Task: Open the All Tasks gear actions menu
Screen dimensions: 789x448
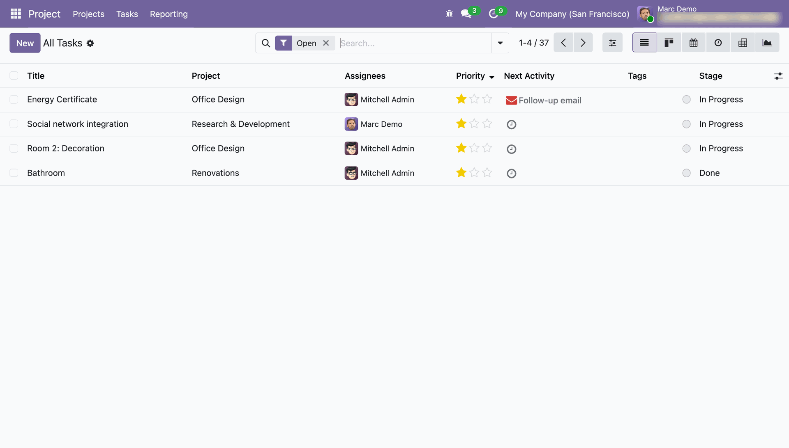Action: [90, 43]
